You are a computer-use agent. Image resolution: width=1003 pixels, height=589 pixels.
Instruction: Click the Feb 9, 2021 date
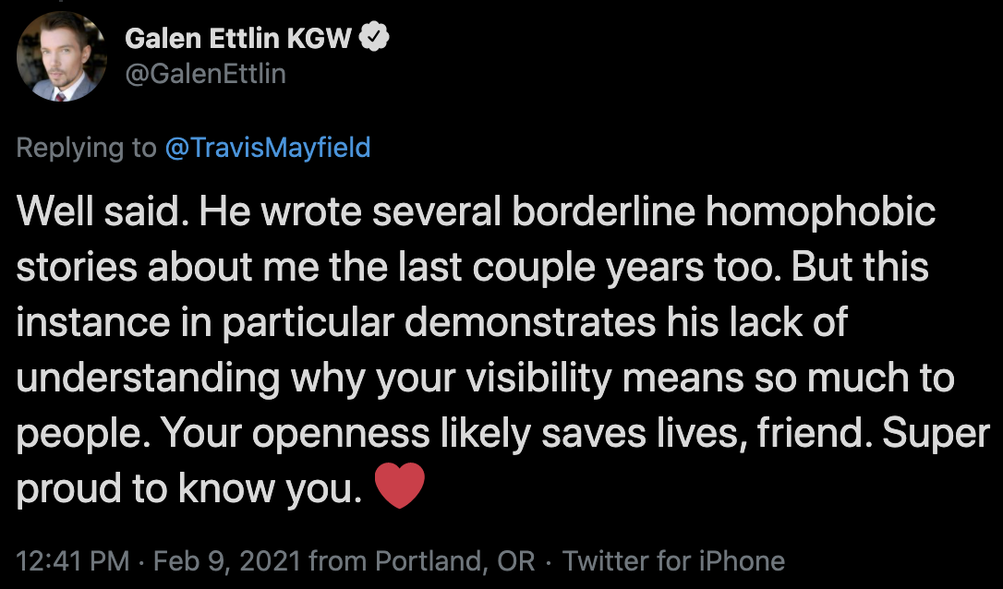(227, 561)
